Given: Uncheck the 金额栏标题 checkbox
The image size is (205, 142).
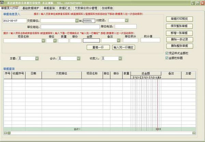Looking at the screenshot, I should tap(167, 58).
